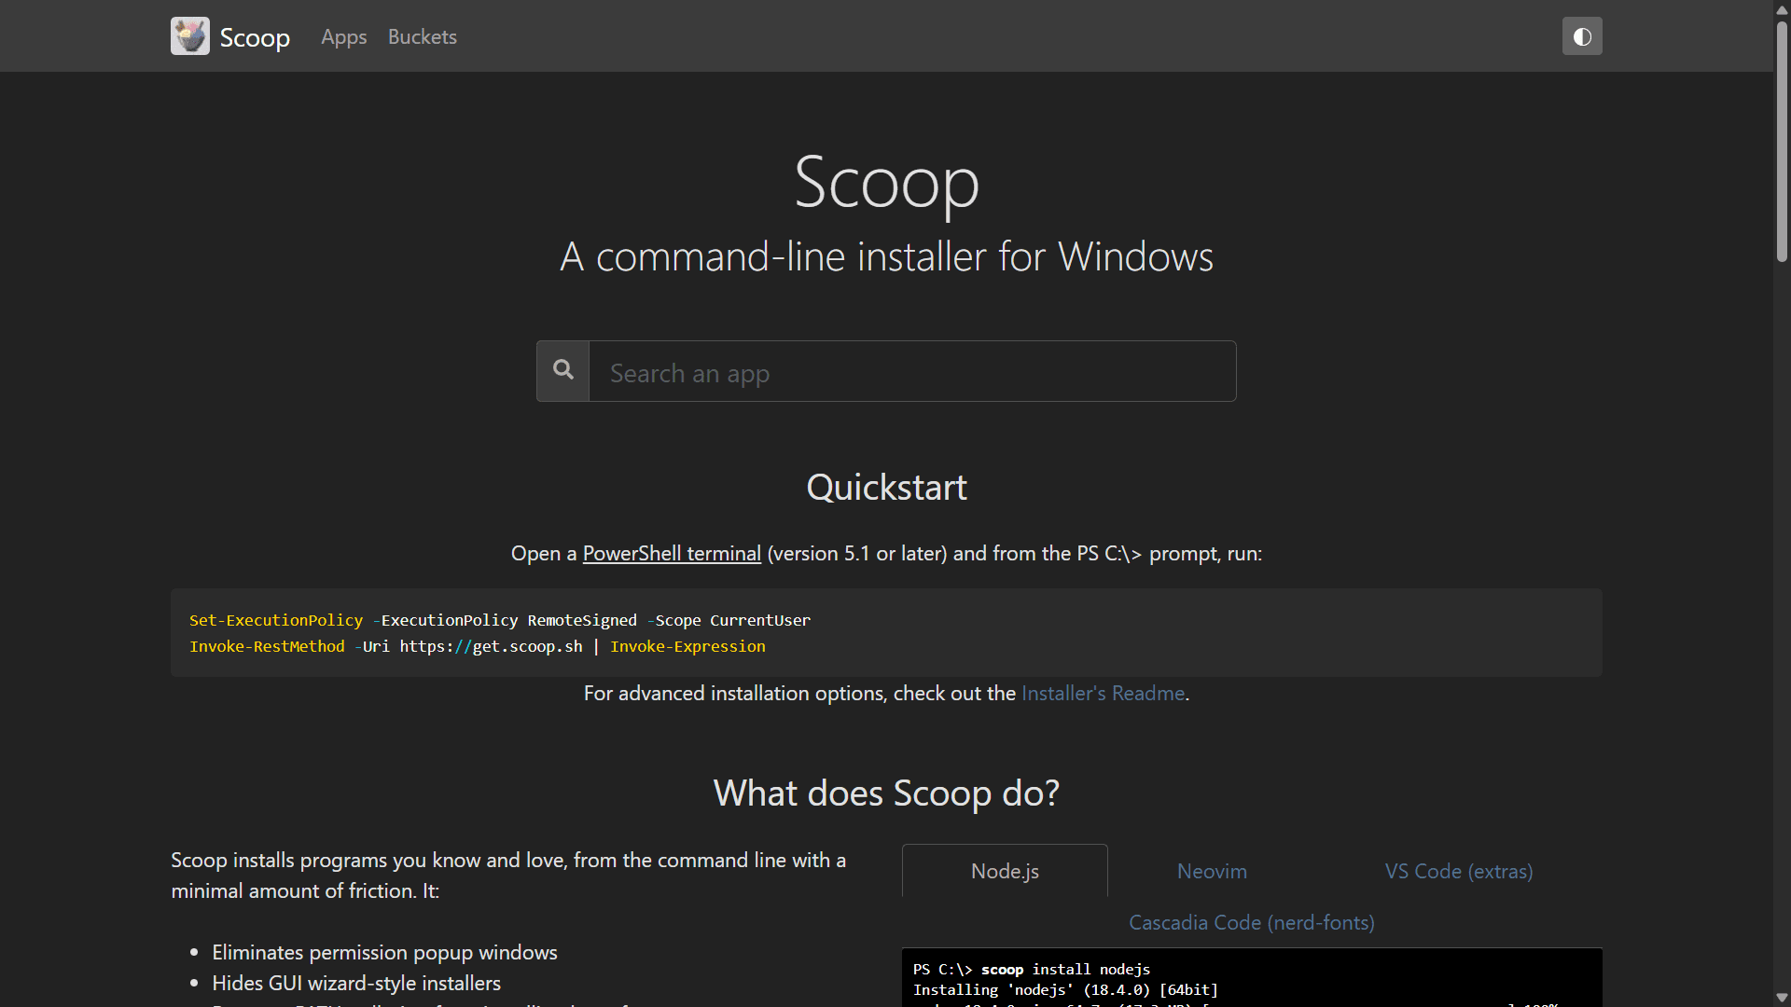Screen dimensions: 1791x1007
Task: Open the Installer's Readme link
Action: point(1103,693)
